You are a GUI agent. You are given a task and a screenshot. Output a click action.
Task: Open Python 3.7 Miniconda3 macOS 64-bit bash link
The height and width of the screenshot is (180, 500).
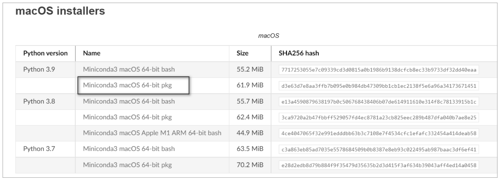(x=129, y=149)
